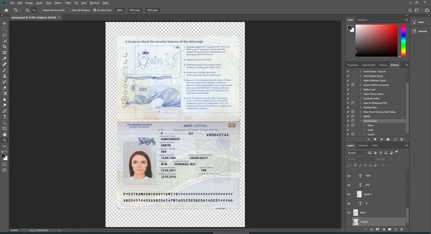Viewport: 431px width, 234px height.
Task: Expand the Molten Lead action
Action: point(361,90)
